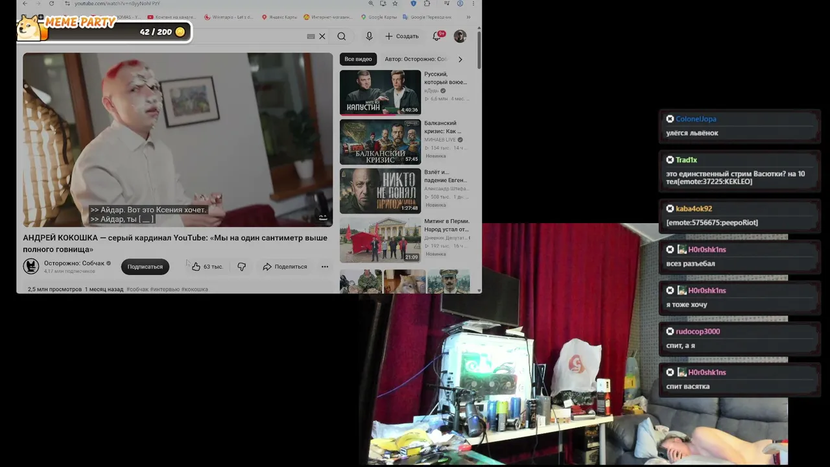
Task: Open browser extensions puzzle icon
Action: tap(427, 3)
